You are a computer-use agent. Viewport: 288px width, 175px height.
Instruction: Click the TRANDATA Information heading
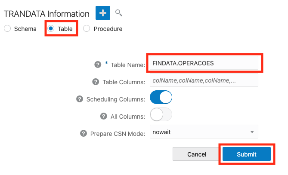46,14
